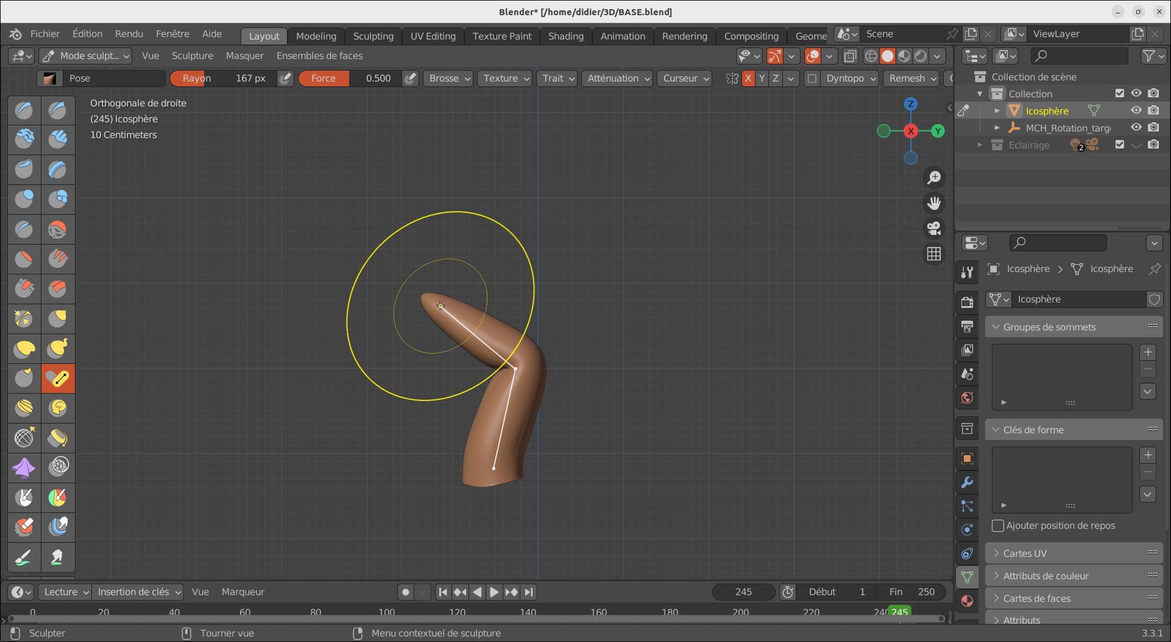Click the hand pan view icon

pos(934,203)
